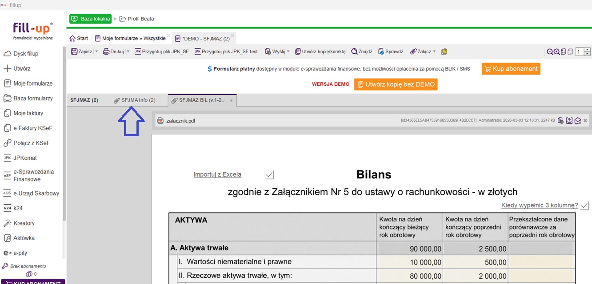Expand the Wyślij dropdown menu
The image size is (592, 284).
click(288, 51)
